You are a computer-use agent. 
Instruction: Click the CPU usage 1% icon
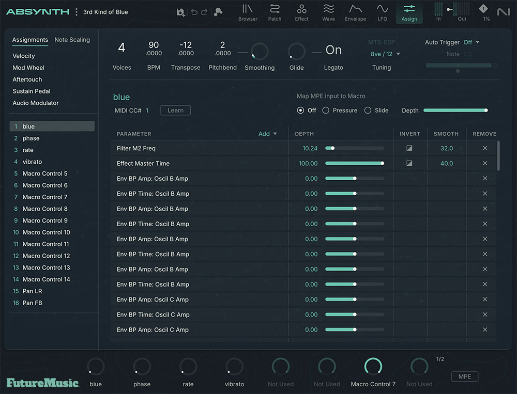click(x=483, y=12)
